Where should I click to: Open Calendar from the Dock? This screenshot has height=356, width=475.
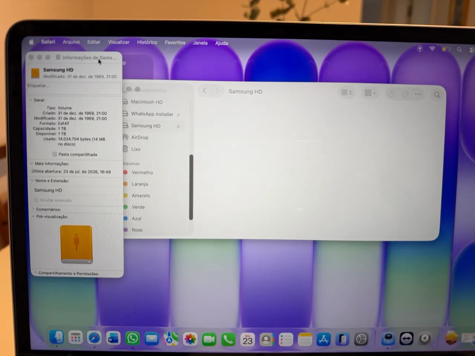248,340
